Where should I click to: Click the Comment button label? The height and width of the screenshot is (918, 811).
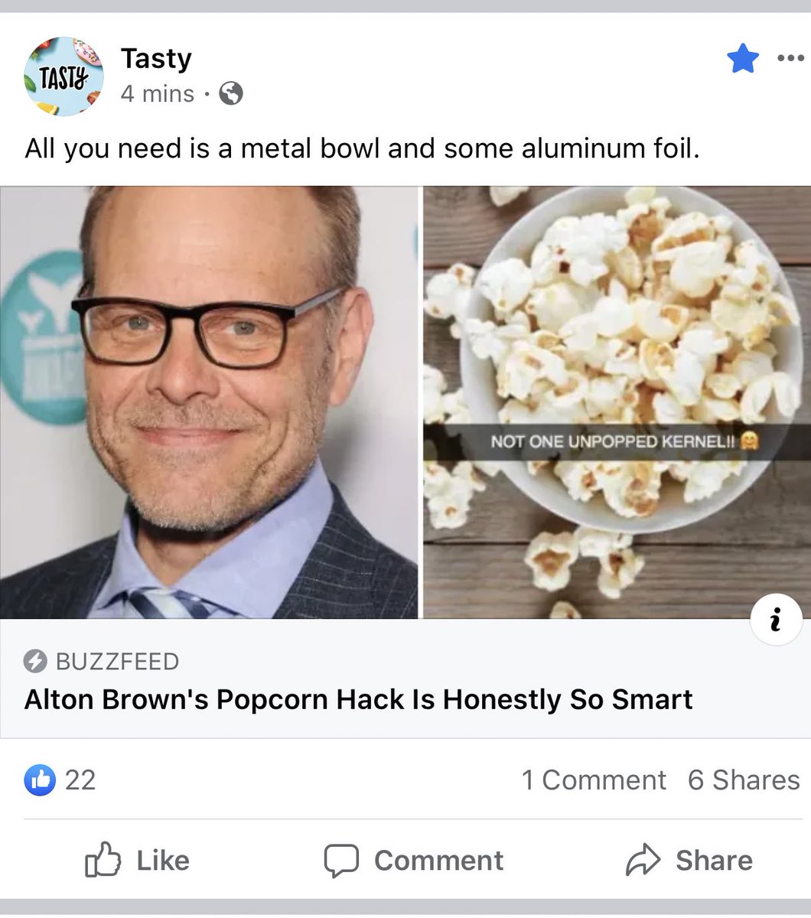(x=438, y=861)
